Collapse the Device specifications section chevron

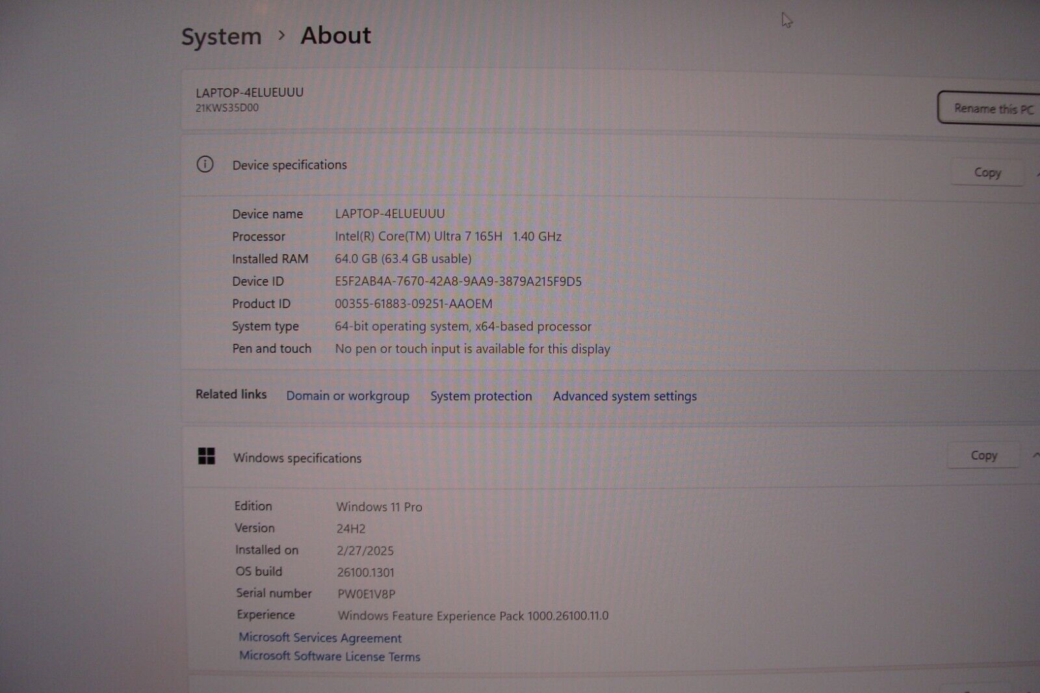(x=1037, y=174)
